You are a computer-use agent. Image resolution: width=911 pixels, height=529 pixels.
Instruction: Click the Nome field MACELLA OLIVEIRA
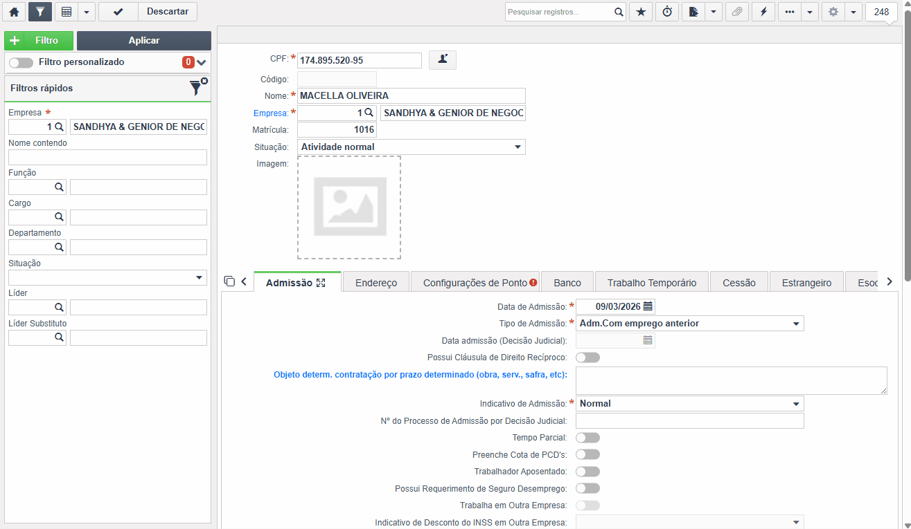pos(412,95)
